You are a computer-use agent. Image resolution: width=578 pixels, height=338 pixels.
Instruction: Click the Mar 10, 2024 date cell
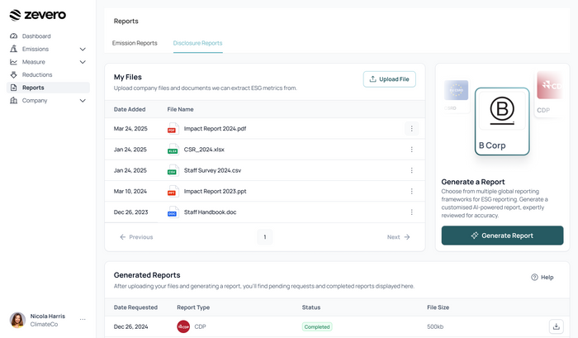[x=130, y=191]
